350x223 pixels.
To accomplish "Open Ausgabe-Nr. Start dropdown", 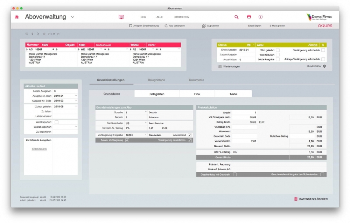I will click(76, 96).
